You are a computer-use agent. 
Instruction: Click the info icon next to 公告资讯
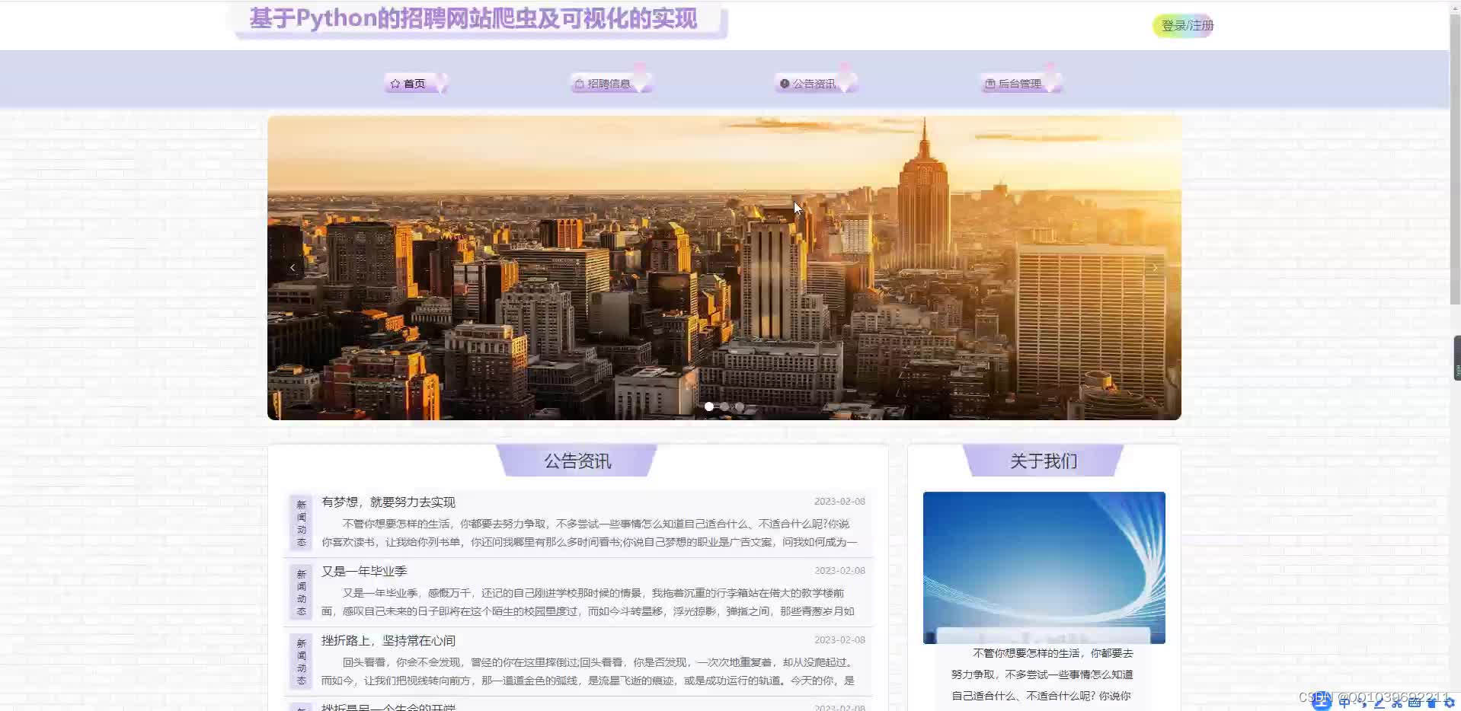coord(784,84)
